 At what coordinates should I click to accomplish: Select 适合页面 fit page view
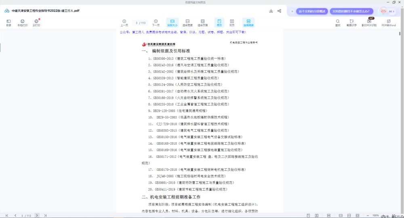[x=202, y=23]
